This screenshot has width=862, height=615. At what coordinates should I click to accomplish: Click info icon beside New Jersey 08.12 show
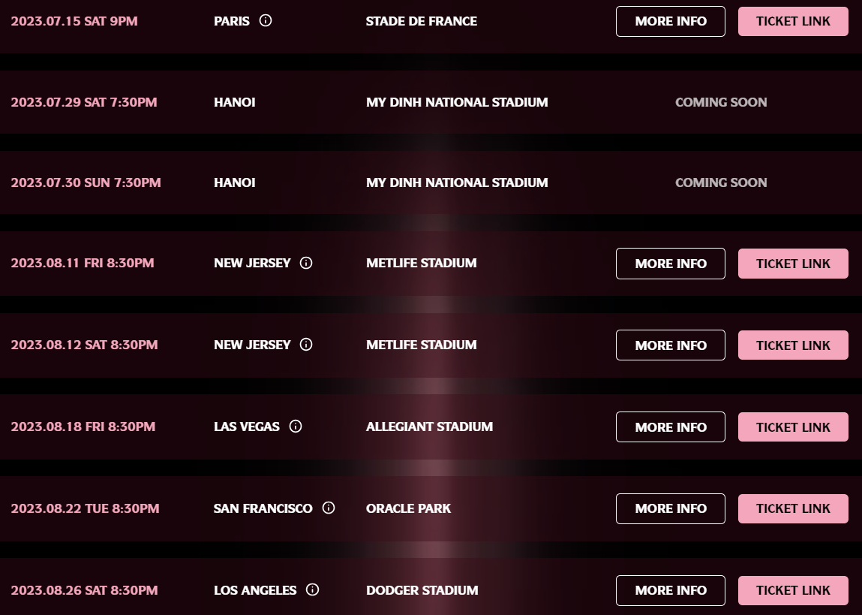tap(306, 345)
